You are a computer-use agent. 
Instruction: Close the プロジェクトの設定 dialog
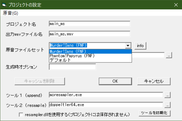click(x=176, y=5)
